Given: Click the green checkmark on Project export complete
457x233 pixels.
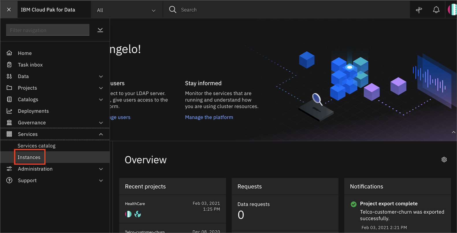Looking at the screenshot, I should [354, 204].
